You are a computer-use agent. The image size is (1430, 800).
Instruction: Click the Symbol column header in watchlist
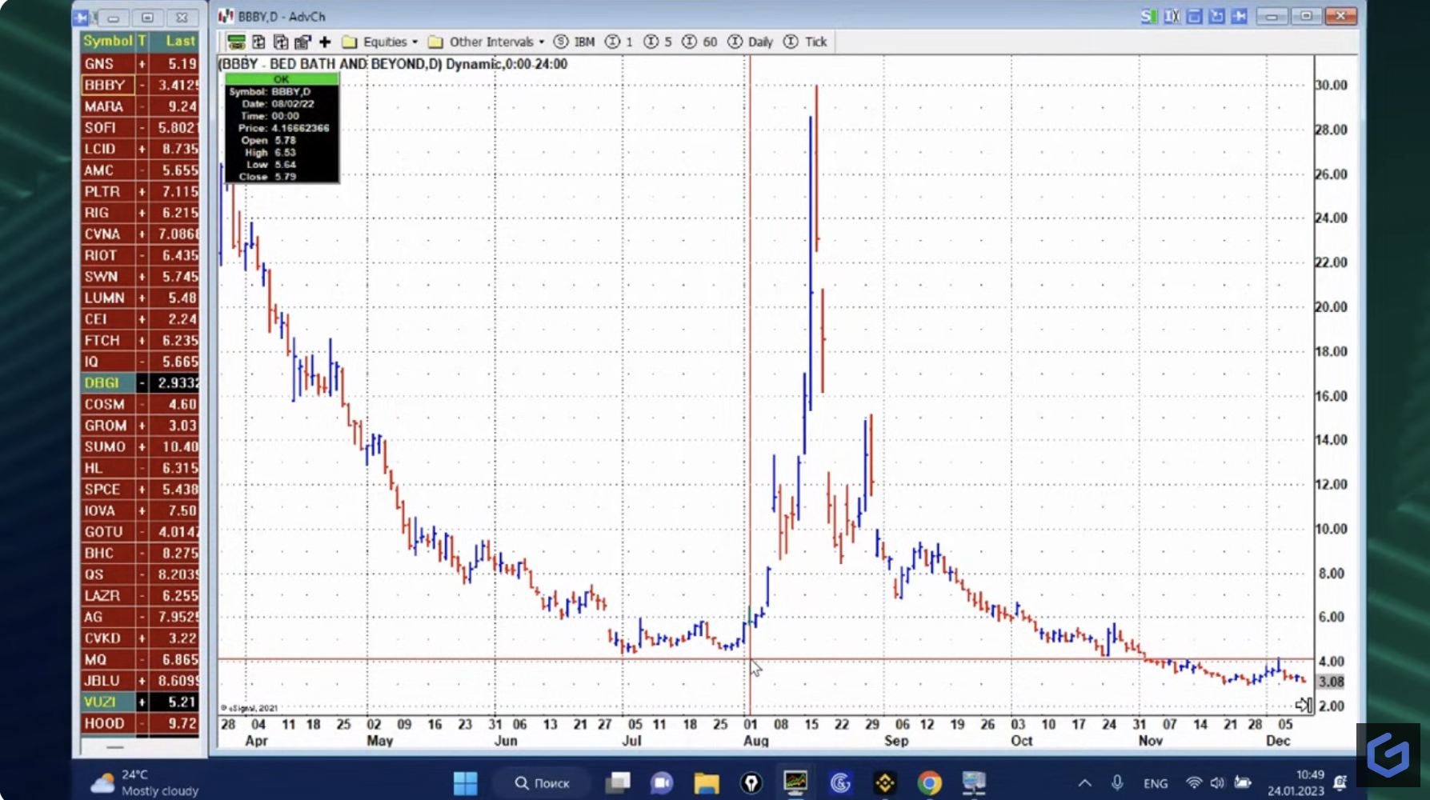coord(107,41)
